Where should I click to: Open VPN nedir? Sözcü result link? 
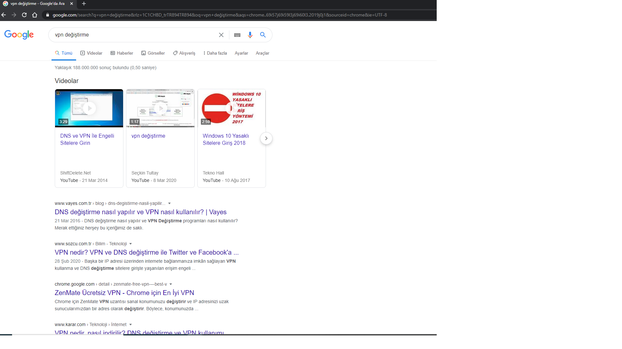[x=146, y=252]
